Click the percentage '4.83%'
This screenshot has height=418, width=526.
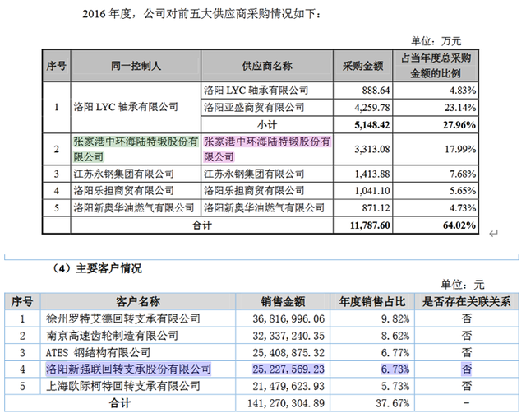tap(463, 91)
